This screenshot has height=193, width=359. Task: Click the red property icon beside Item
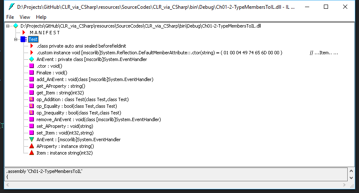[x=31, y=153]
